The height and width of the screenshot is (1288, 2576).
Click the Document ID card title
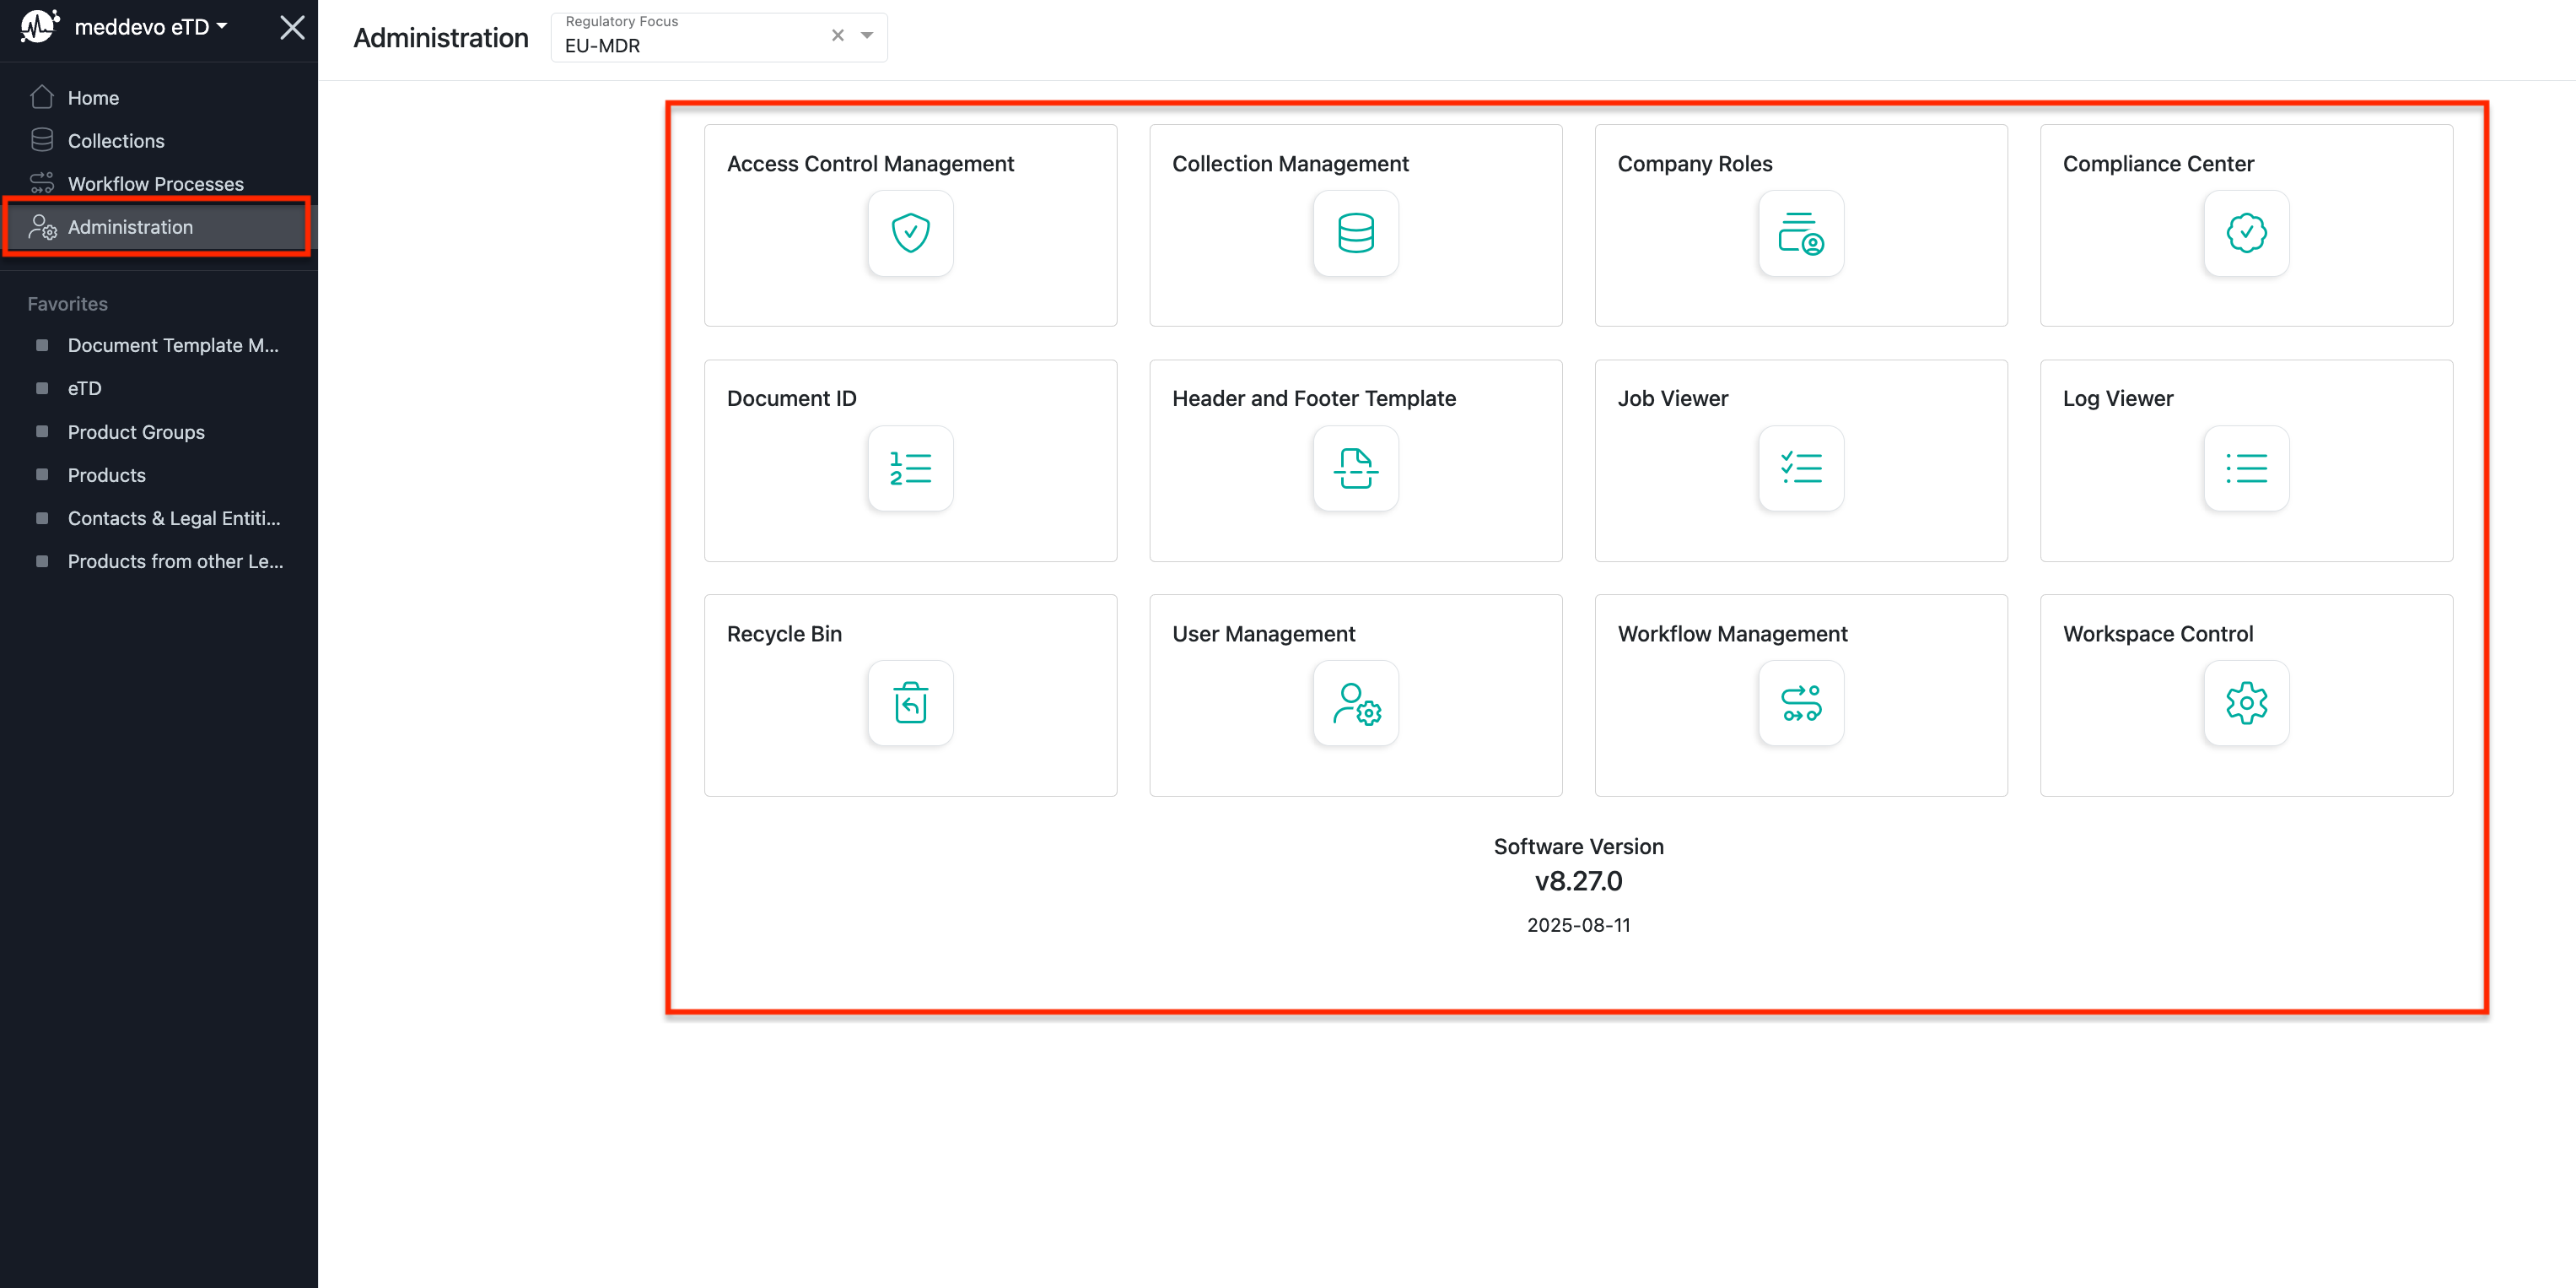point(792,398)
